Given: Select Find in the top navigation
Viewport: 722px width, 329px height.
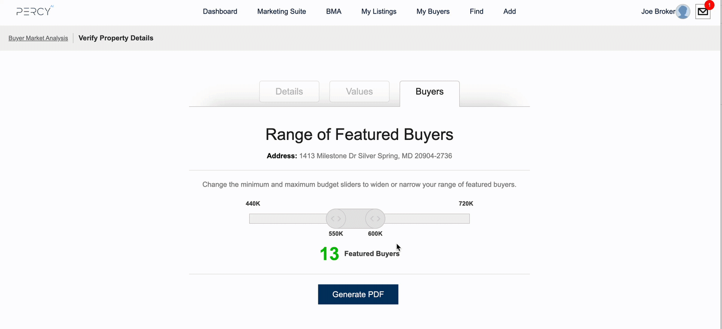Looking at the screenshot, I should pyautogui.click(x=477, y=12).
